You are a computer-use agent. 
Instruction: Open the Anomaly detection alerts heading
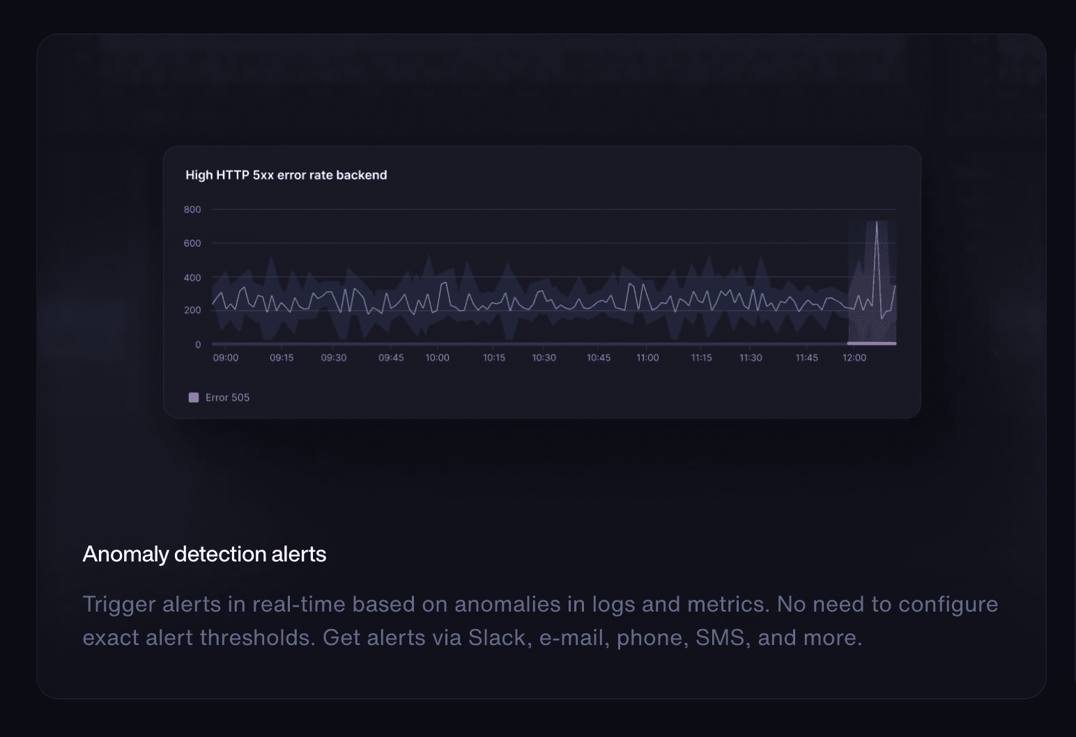(x=204, y=554)
